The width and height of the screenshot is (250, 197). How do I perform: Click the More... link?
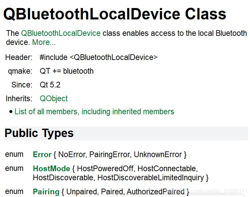click(44, 43)
